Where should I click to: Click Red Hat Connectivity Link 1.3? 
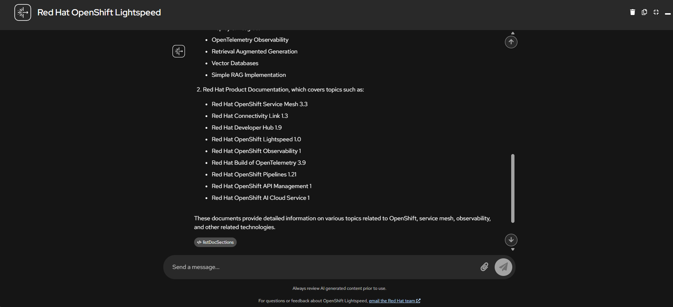(x=250, y=116)
